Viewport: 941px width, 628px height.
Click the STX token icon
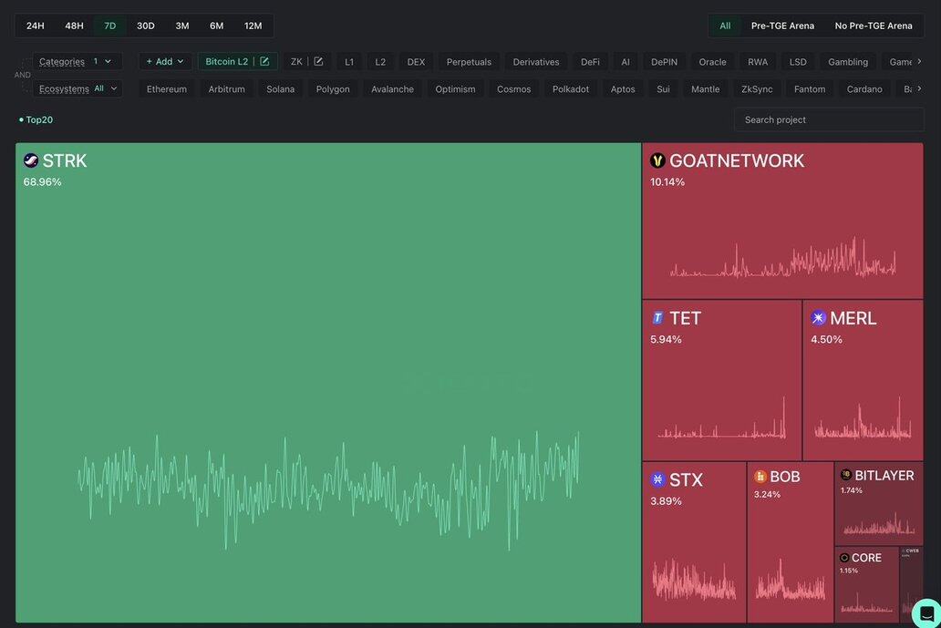[x=657, y=479]
